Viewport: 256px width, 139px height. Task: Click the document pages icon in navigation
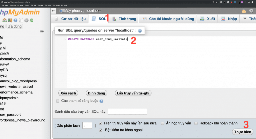pyautogui.click(x=21, y=20)
